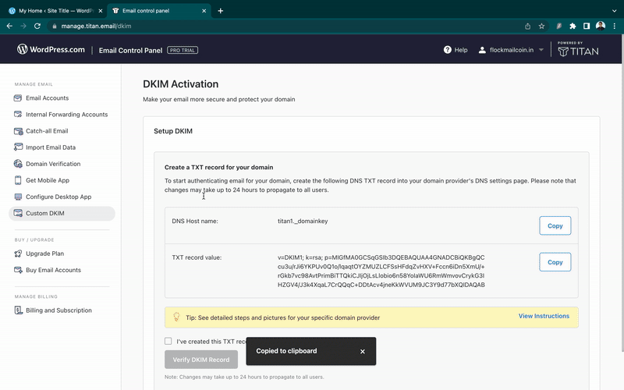Open Internal Forwarding Accounts page
Screen dimensions: 624x390
pyautogui.click(x=62, y=114)
